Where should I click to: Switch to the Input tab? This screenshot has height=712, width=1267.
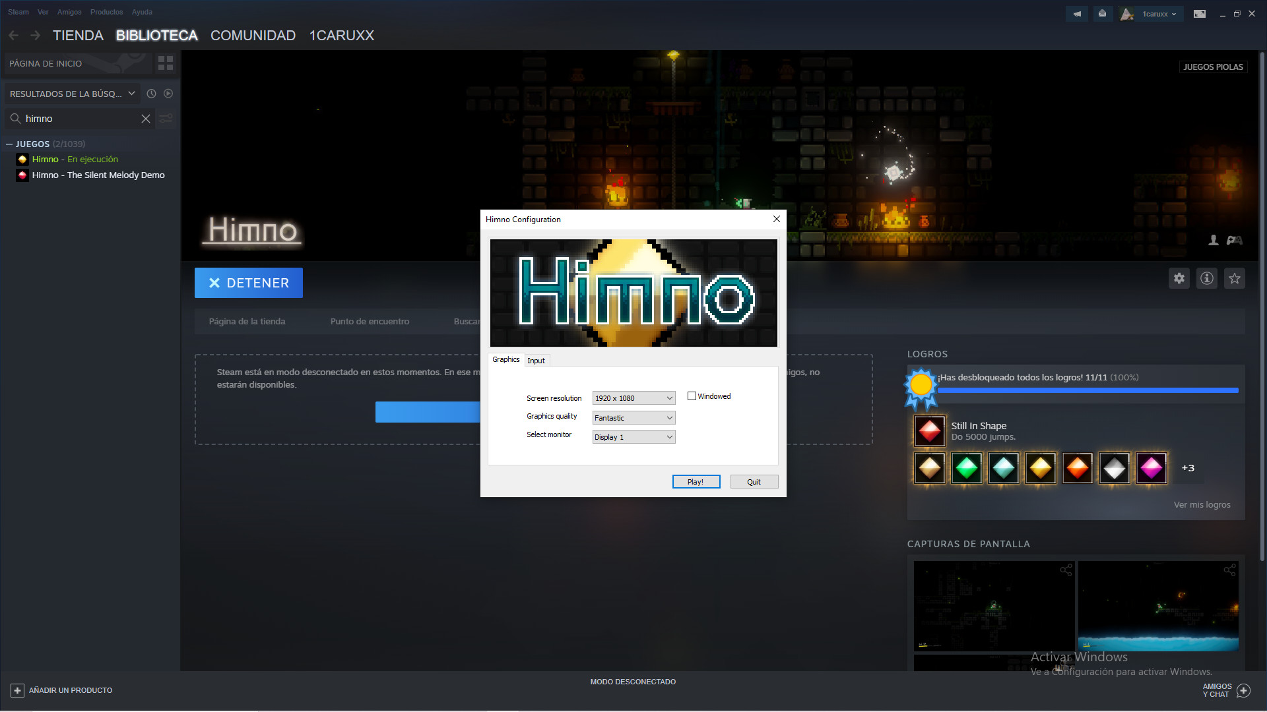(536, 361)
